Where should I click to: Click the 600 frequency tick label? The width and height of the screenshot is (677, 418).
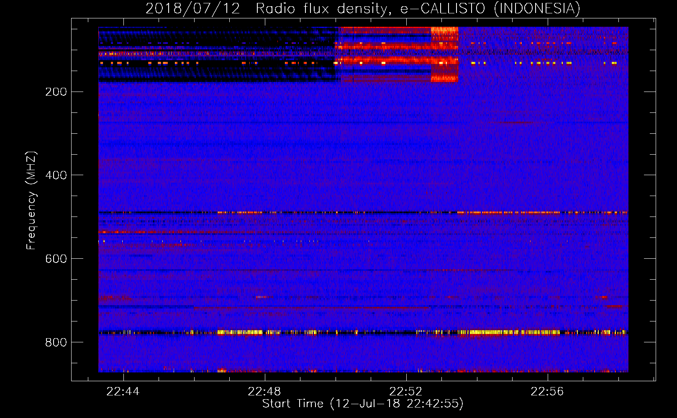(x=56, y=259)
